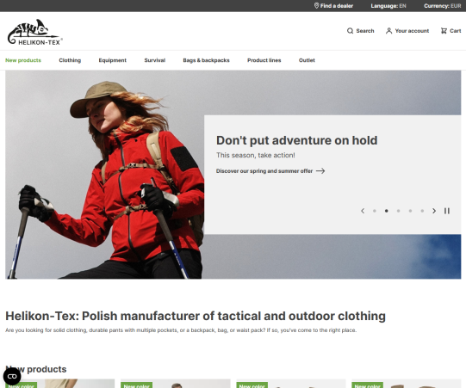Open the accessibility widget round icon
Viewport: 466px width, 388px height.
(x=12, y=377)
